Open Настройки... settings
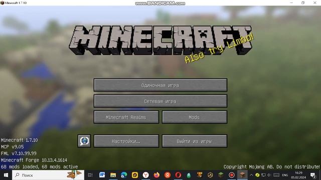This screenshot has height=180, width=321. coord(126,141)
